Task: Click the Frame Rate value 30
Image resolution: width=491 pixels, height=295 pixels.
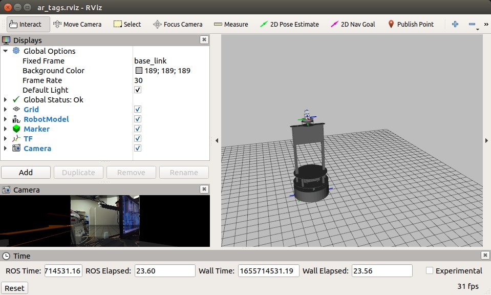Action: [x=138, y=80]
